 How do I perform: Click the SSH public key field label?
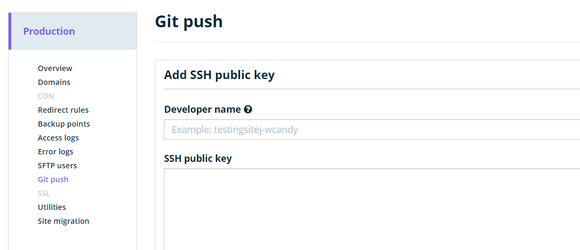[198, 159]
